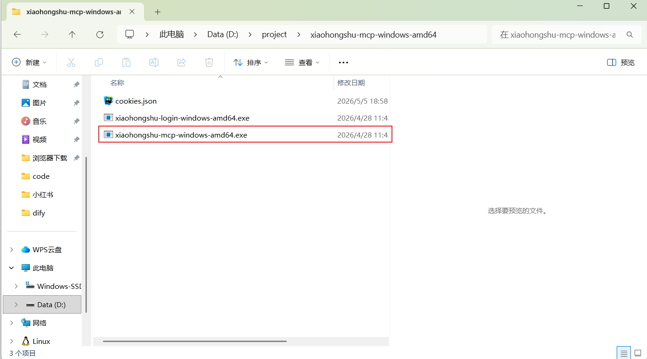Image resolution: width=647 pixels, height=359 pixels.
Task: Unpin 音乐 from quick access
Action: click(x=76, y=122)
